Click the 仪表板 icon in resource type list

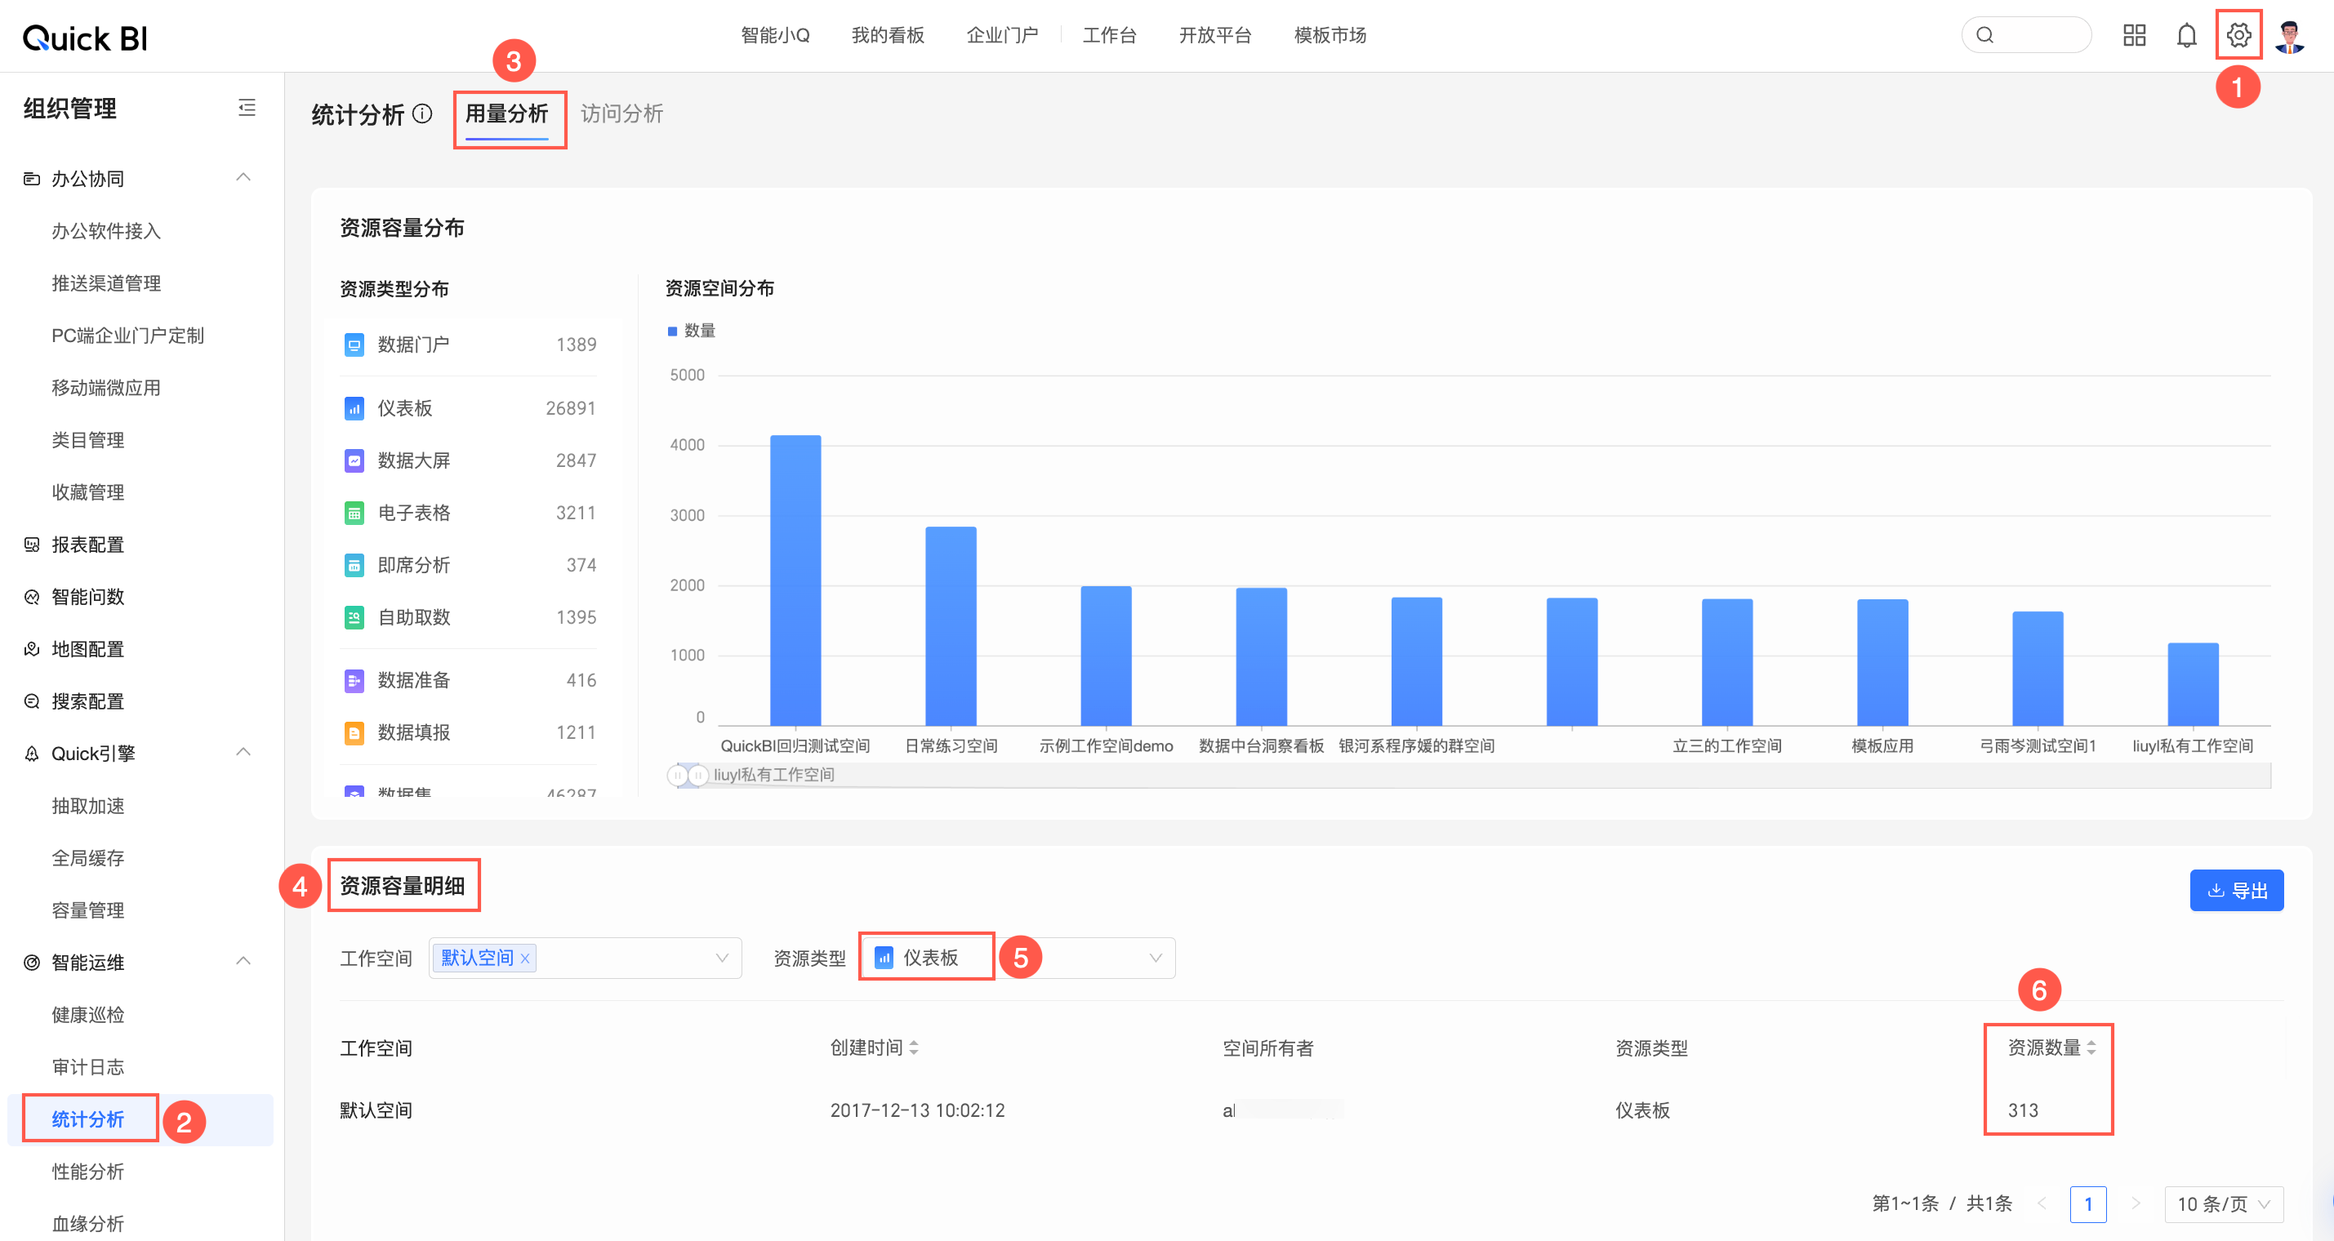(x=354, y=407)
